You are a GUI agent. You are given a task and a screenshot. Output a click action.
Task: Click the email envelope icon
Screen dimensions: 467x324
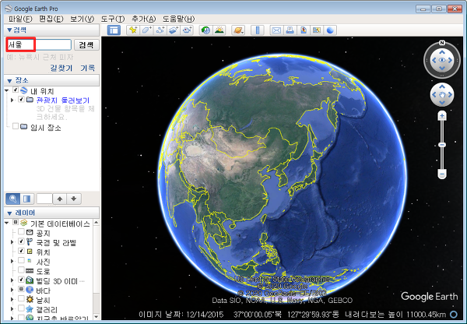(276, 30)
